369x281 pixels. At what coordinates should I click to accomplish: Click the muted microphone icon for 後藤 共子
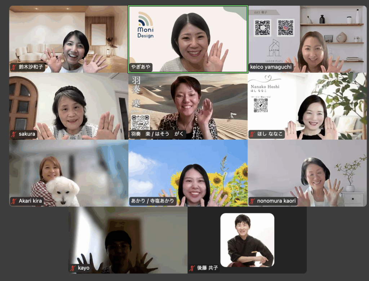[x=192, y=268]
